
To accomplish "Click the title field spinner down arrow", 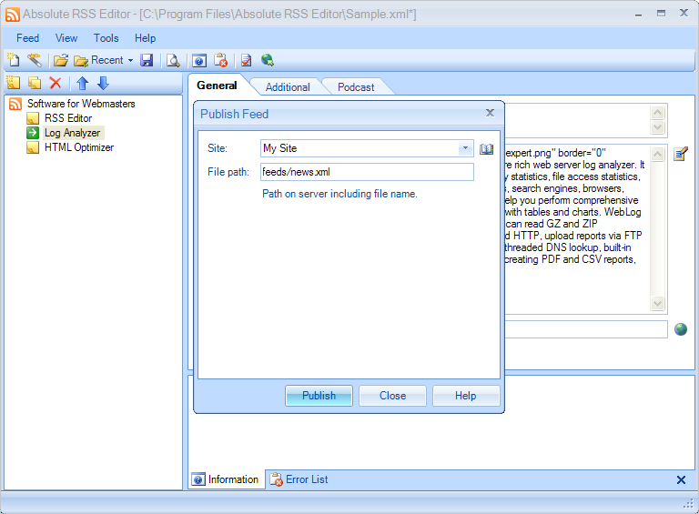I will click(x=657, y=127).
